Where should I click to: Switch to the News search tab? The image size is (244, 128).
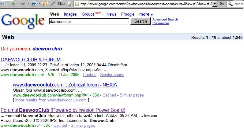(x=111, y=14)
